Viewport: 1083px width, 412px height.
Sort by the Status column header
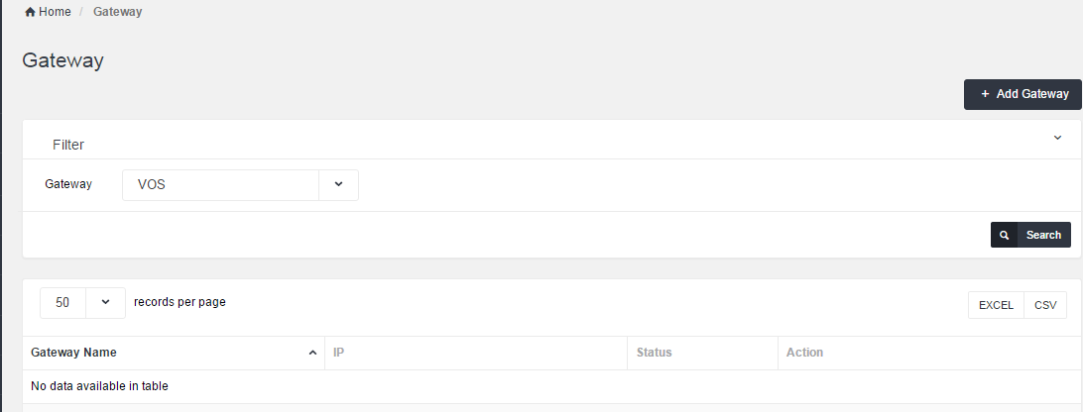[x=655, y=353]
